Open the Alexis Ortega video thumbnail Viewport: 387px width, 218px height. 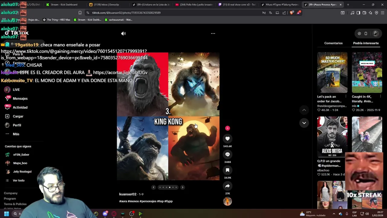332,137
